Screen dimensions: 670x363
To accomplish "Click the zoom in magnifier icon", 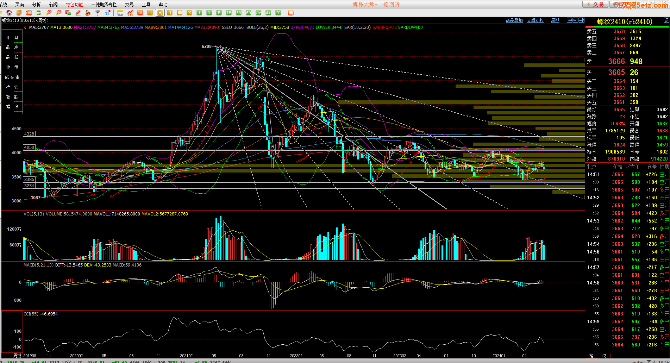I will click(x=49, y=13).
